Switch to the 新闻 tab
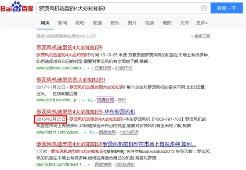 coord(62,23)
